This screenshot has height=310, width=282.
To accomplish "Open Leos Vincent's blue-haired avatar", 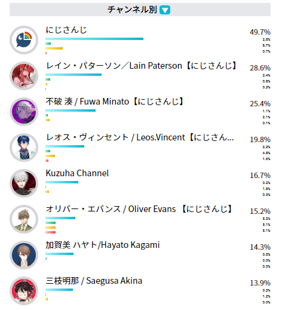I will click(x=24, y=148).
